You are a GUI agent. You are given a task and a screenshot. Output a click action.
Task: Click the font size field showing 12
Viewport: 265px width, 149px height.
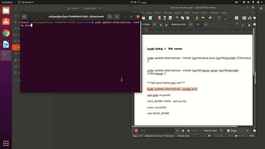click(199, 24)
